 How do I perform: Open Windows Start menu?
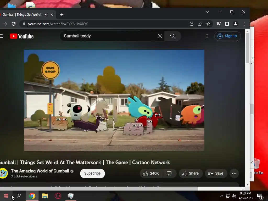(6, 196)
